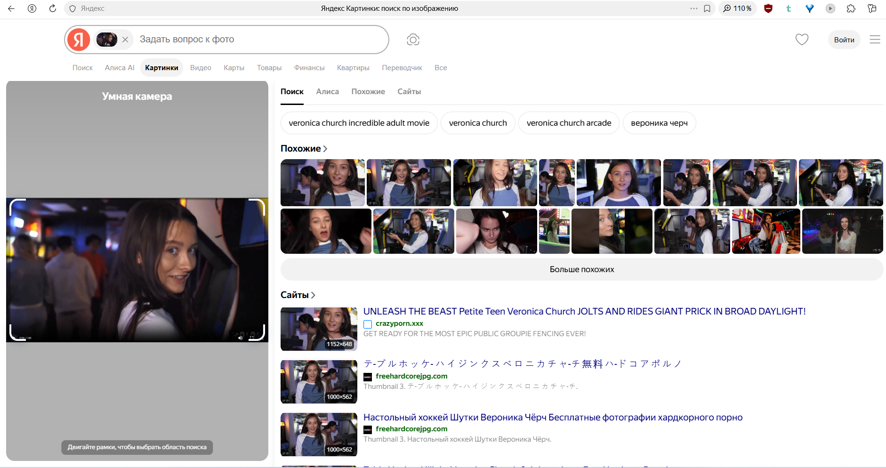Open the Видео navigation item
The image size is (886, 468).
(x=201, y=68)
